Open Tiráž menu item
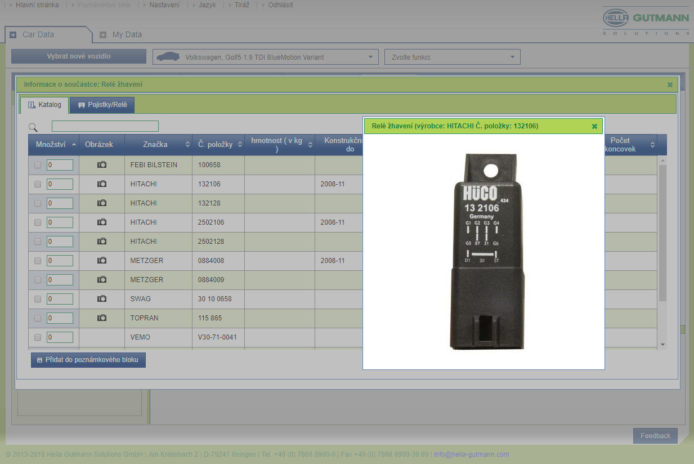 coord(242,5)
